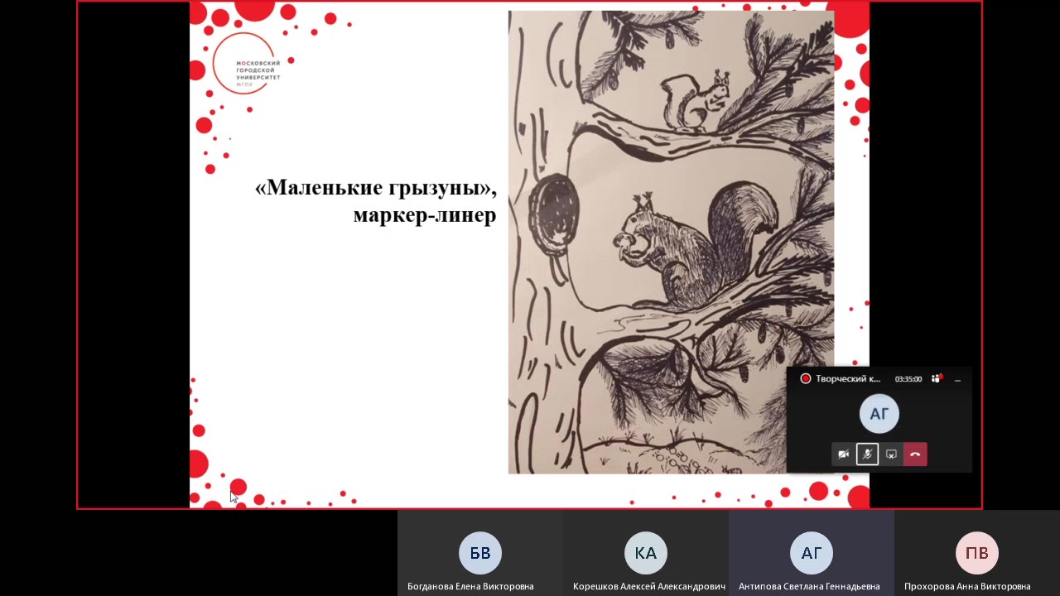Click participant name Антипова Светлана Геннадьевна
Image resolution: width=1060 pixels, height=596 pixels.
809,586
